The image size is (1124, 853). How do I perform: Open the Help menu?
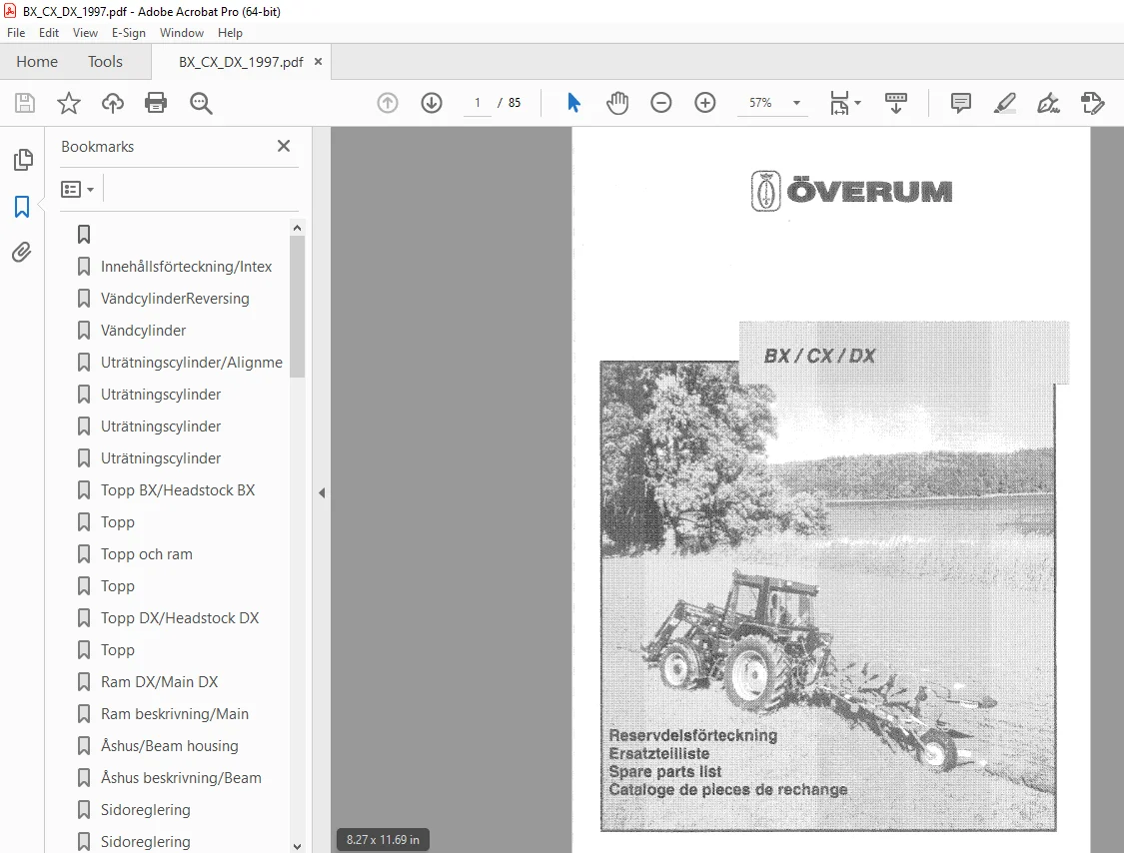click(x=230, y=33)
